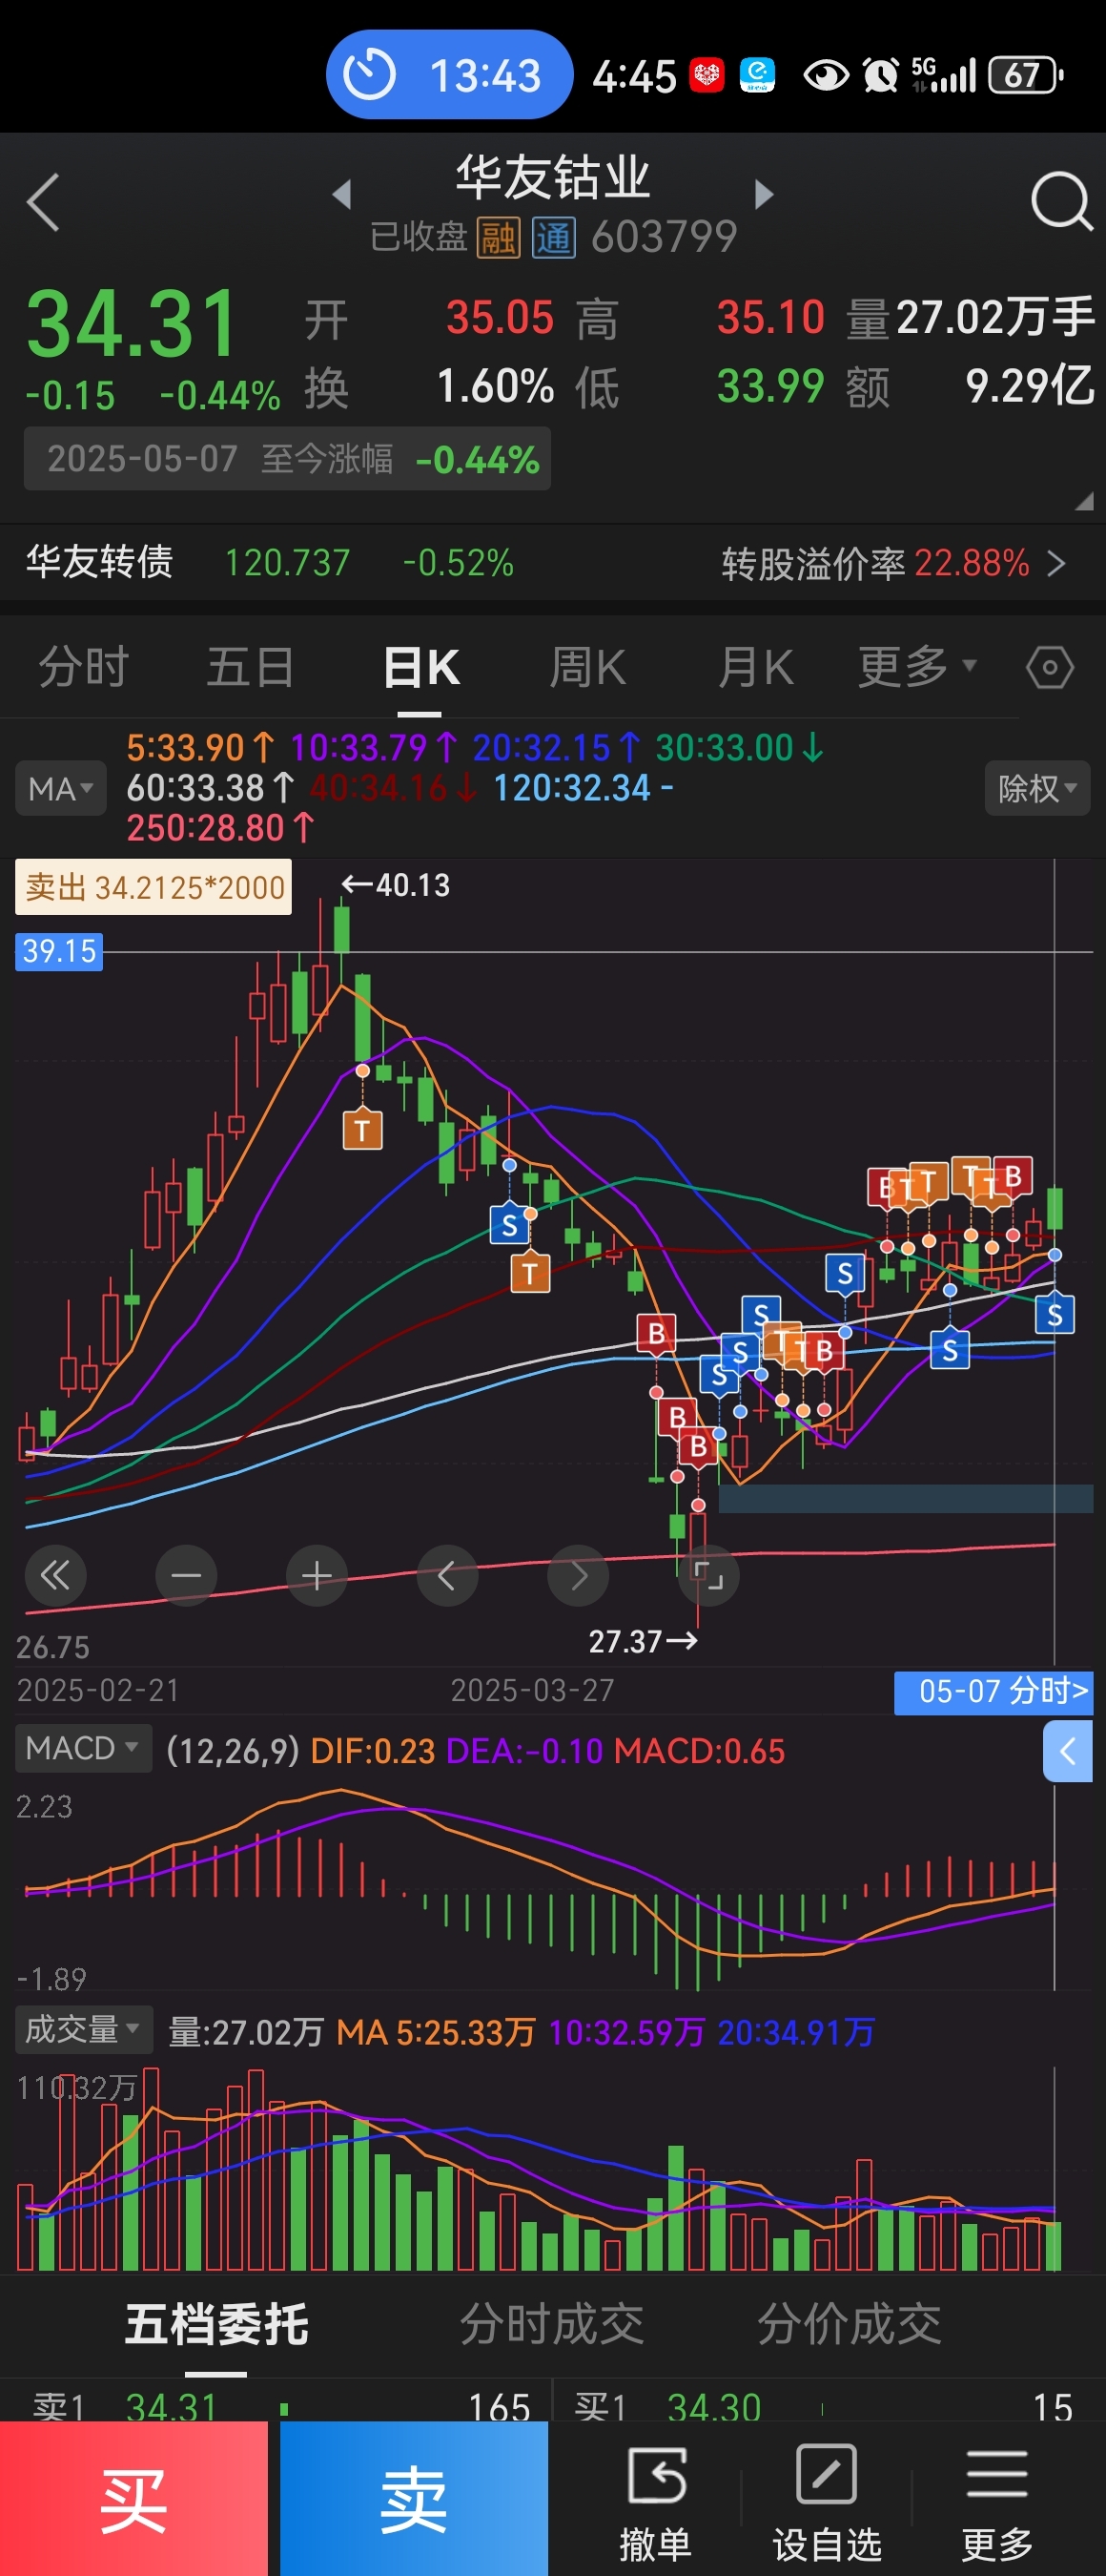Viewport: 1106px width, 2576px height.
Task: Go back using the top-left arrow
Action: 44,202
